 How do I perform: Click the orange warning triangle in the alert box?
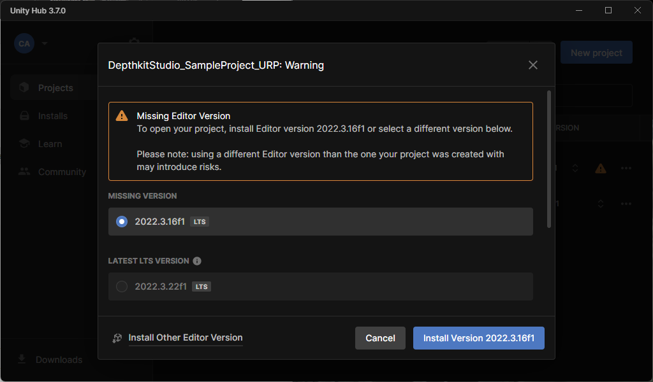coord(122,116)
